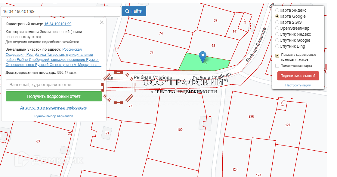Viewport: 337px width, 177px height.
Task: Select the OpenStreetMap radio option
Action: (x=277, y=28)
